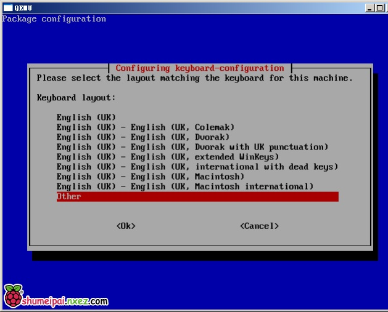388x312 pixels.
Task: Minimize the QEMU window
Action: coord(369,8)
